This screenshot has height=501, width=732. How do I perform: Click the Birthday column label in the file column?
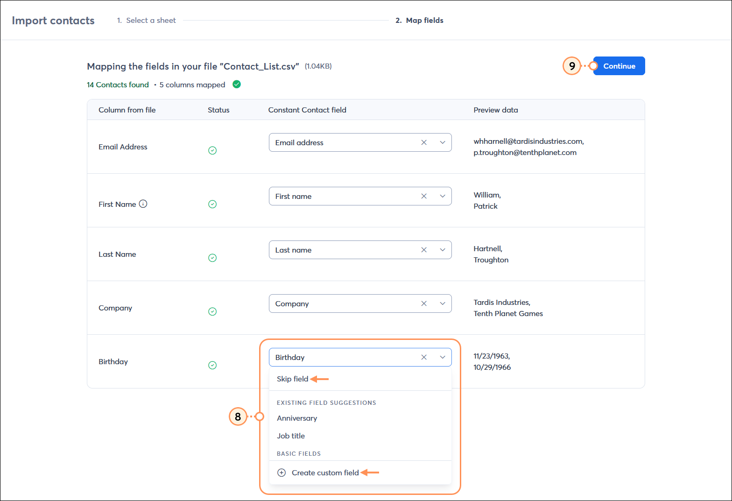point(113,361)
